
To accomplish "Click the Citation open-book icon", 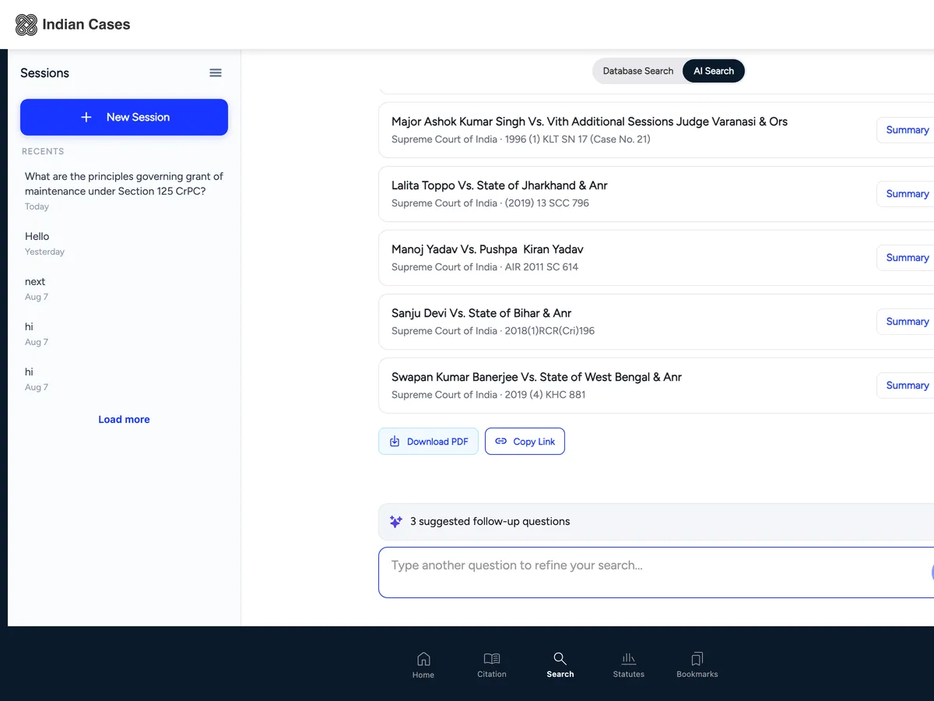I will [492, 659].
